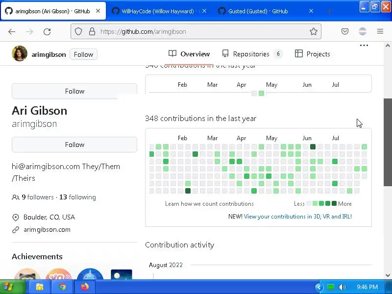Open a new tab with the plus button

coord(329,11)
